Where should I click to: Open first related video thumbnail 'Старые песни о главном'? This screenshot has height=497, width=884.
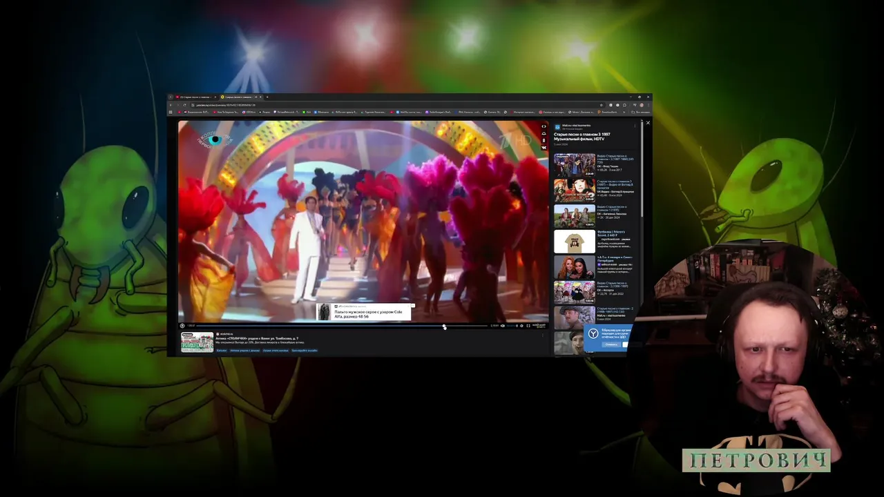[574, 165]
